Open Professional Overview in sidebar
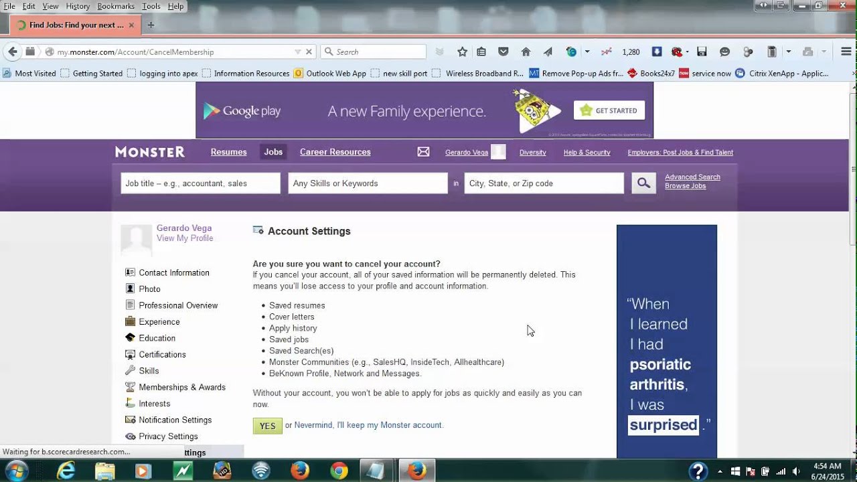 click(178, 305)
